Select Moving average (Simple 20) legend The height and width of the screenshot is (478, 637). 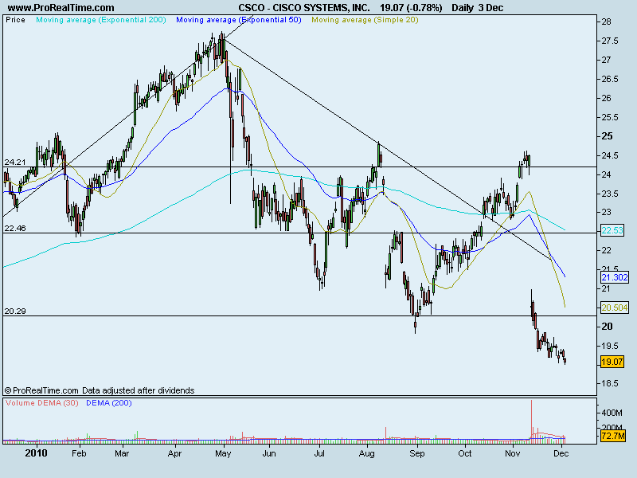365,19
